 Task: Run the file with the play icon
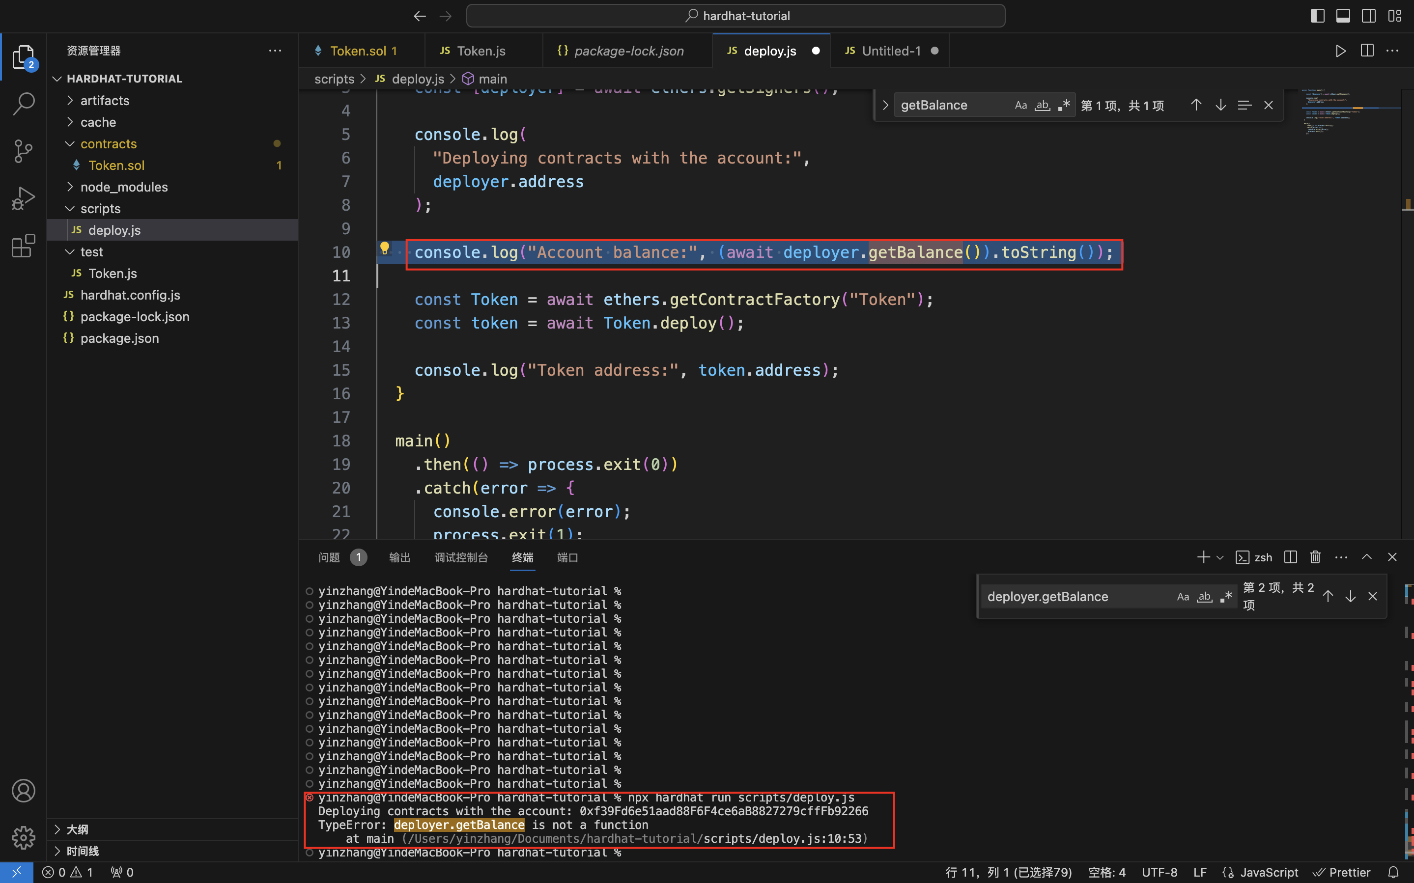coord(1341,51)
